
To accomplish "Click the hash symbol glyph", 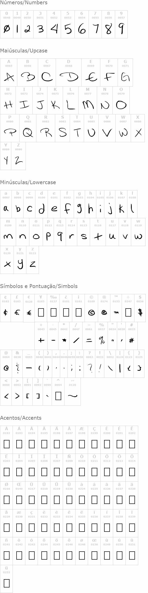I will [x=131, y=340].
